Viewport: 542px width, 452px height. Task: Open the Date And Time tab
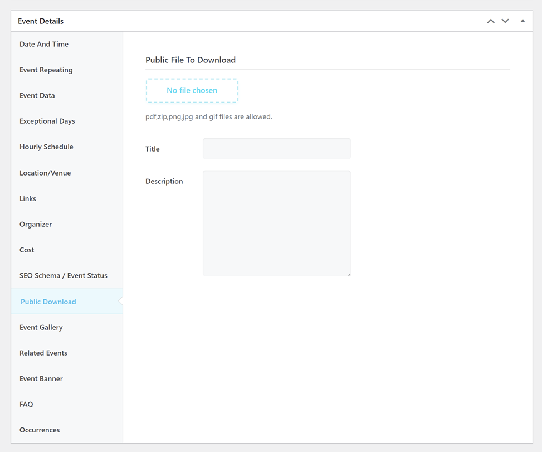click(x=44, y=44)
